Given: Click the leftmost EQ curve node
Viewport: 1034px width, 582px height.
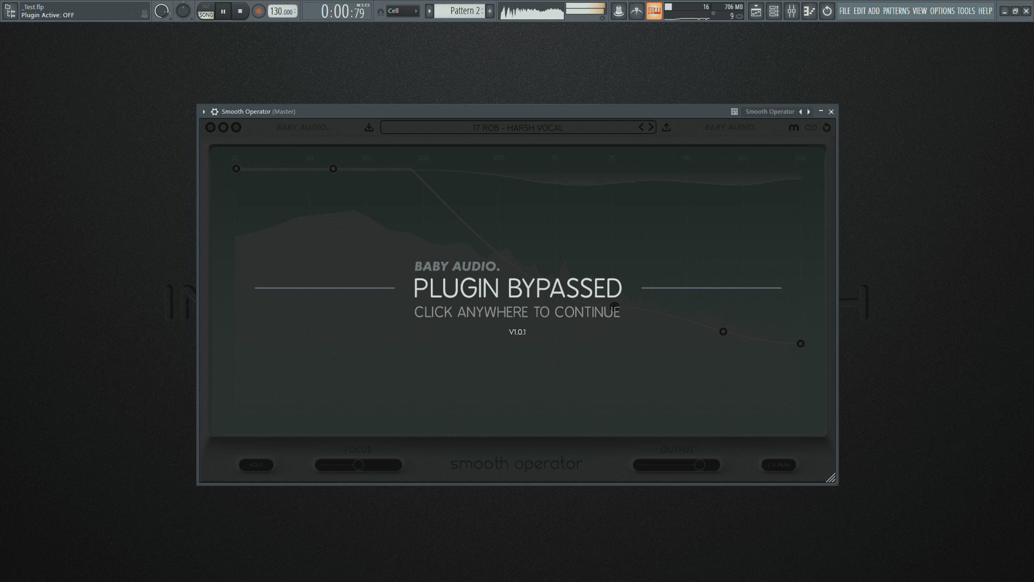Looking at the screenshot, I should tap(236, 169).
